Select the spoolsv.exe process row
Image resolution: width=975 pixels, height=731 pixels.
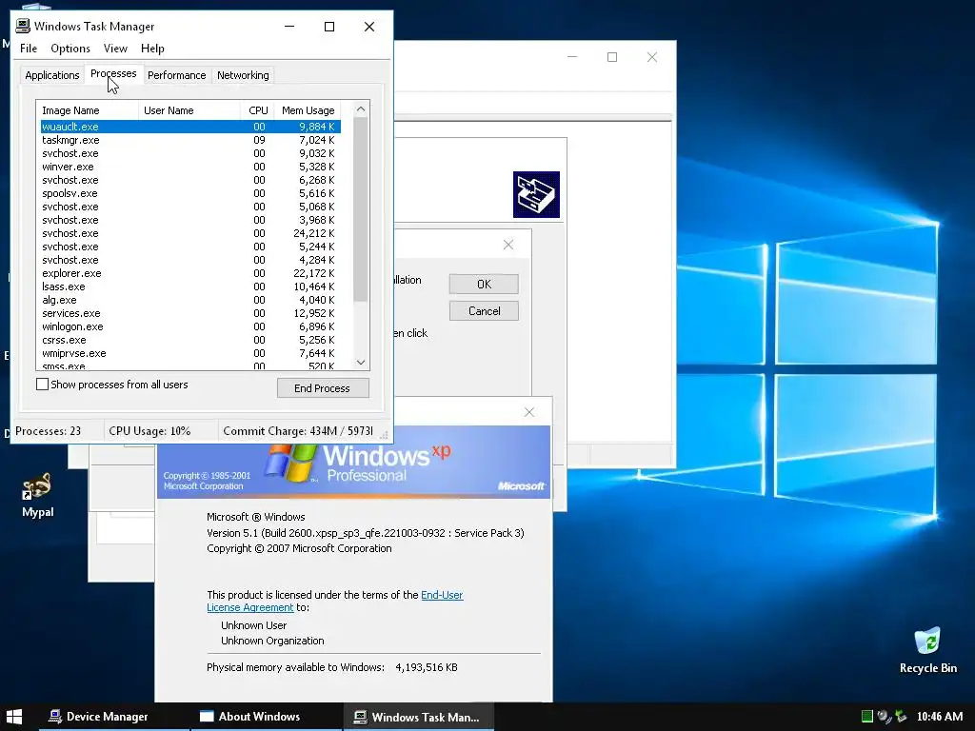click(190, 193)
